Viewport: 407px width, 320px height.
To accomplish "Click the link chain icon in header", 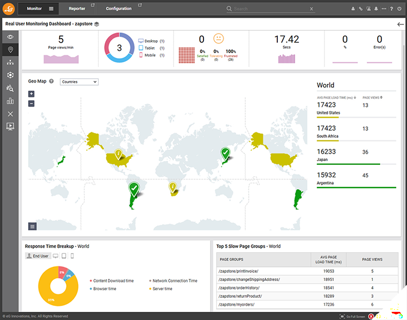I will coord(360,9).
